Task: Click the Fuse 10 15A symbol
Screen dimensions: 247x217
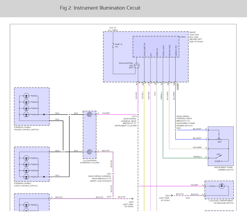Action: tap(113, 45)
